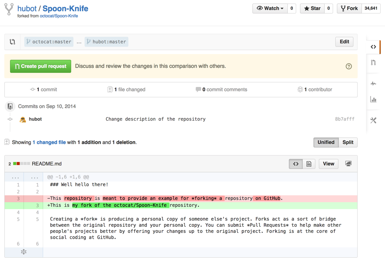385x262 pixels.
Task: Open the hubot user link
Action: pyautogui.click(x=27, y=8)
